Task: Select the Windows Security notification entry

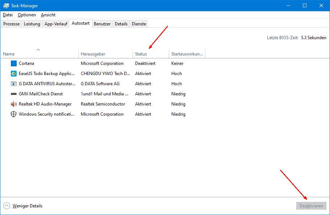Action: click(x=46, y=114)
